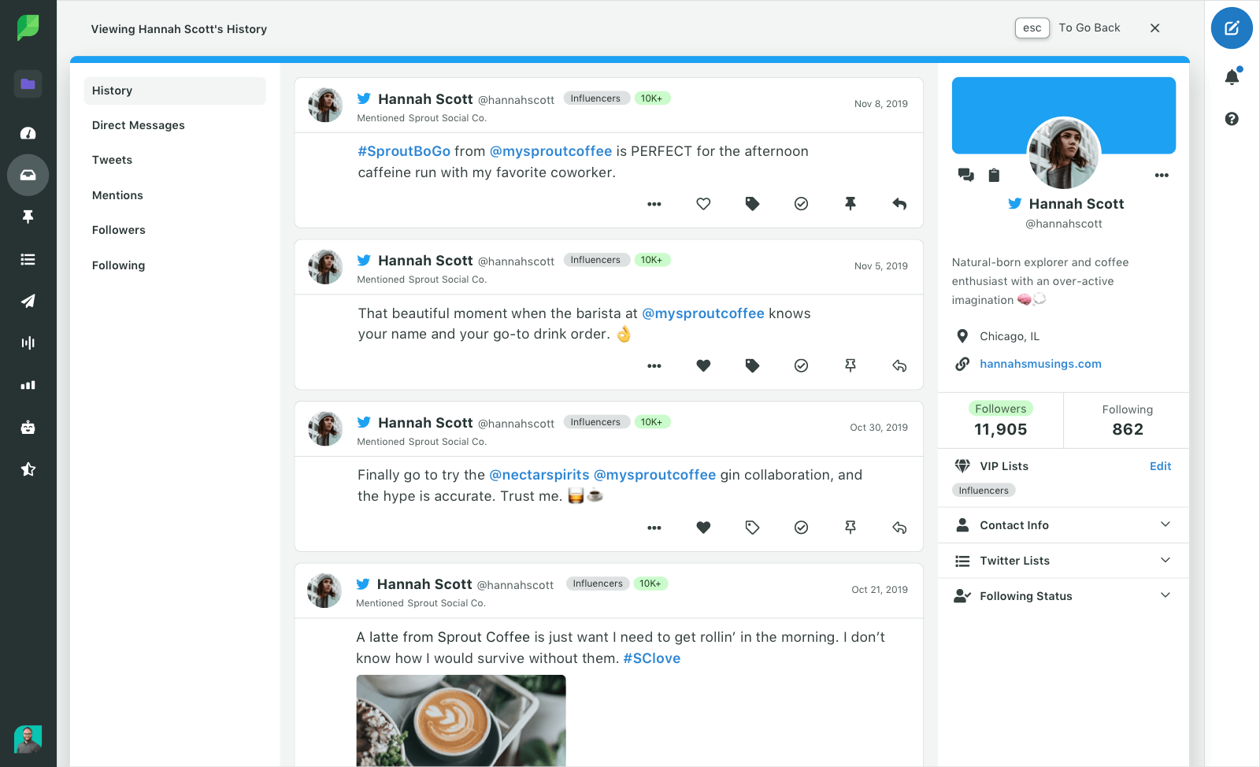Image resolution: width=1260 pixels, height=767 pixels.
Task: Open the Publishing paper plane icon
Action: 28,301
